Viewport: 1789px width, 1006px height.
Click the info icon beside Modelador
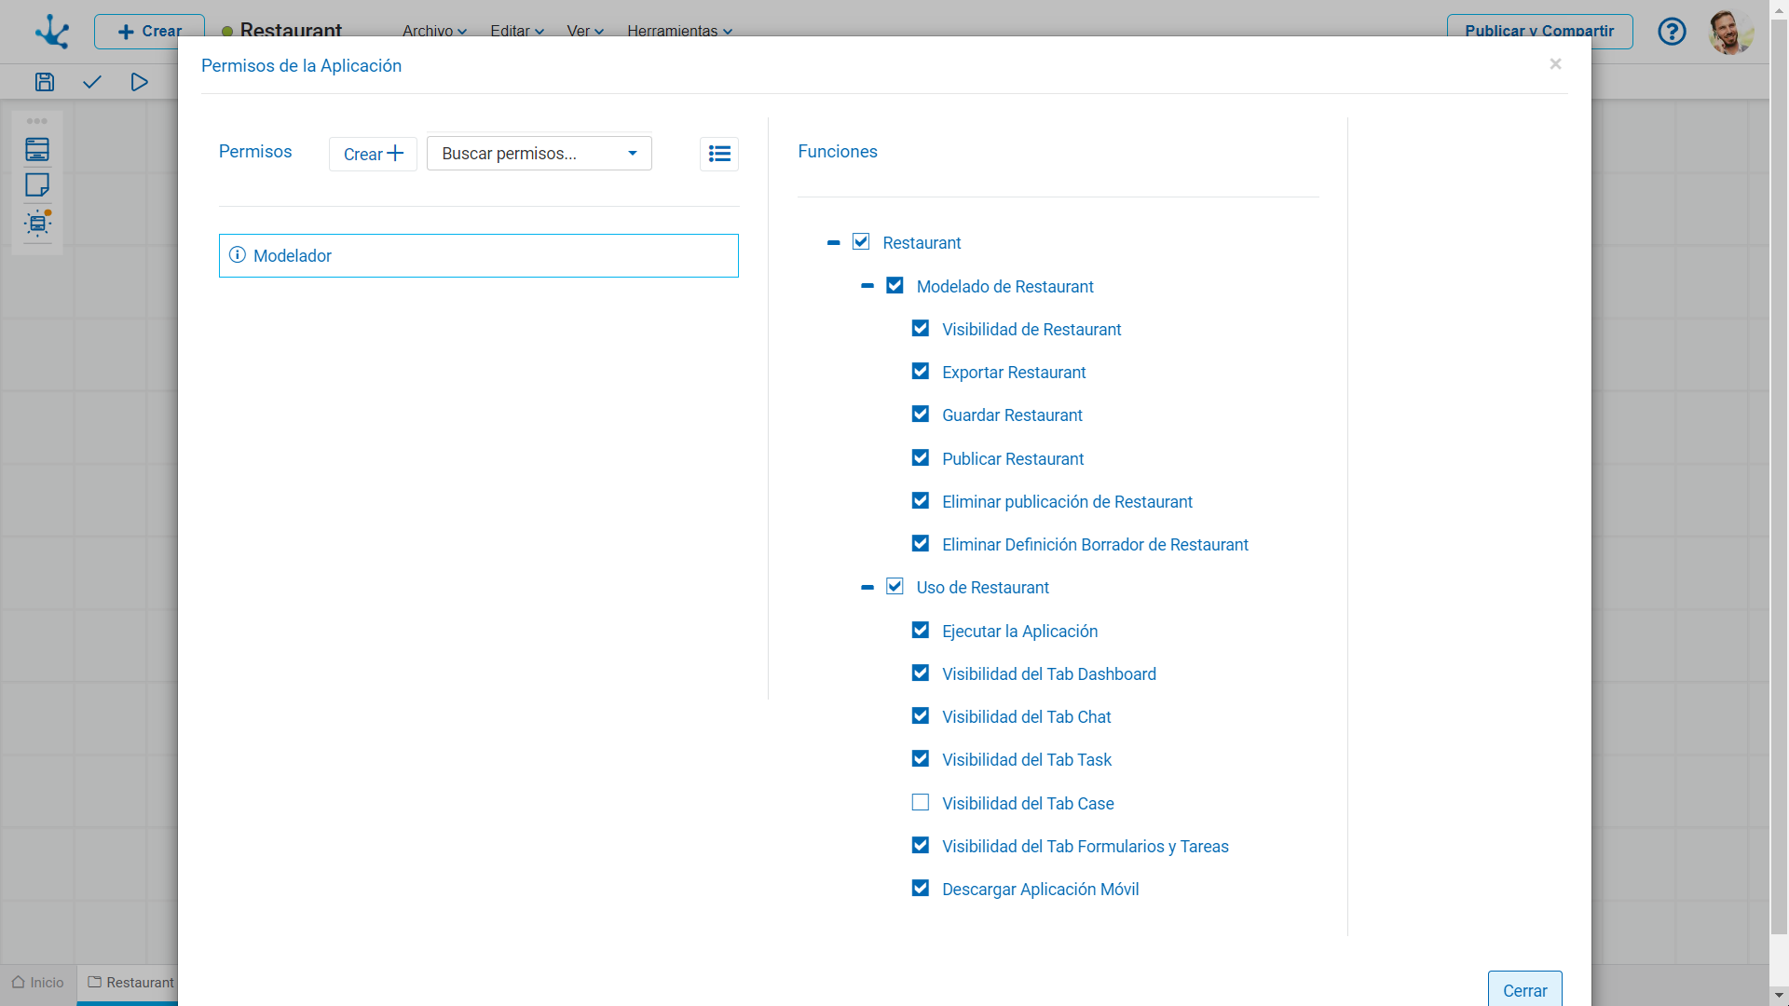coord(238,255)
